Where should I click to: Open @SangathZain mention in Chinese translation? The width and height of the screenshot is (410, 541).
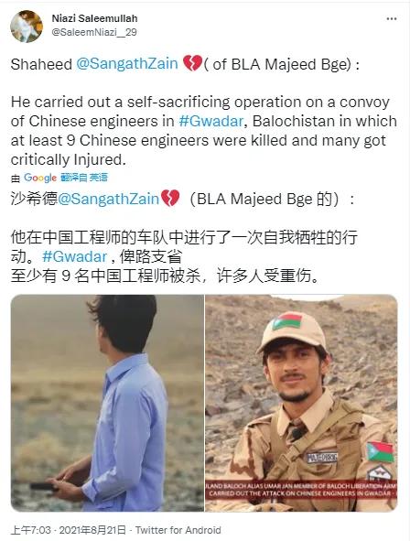click(108, 199)
